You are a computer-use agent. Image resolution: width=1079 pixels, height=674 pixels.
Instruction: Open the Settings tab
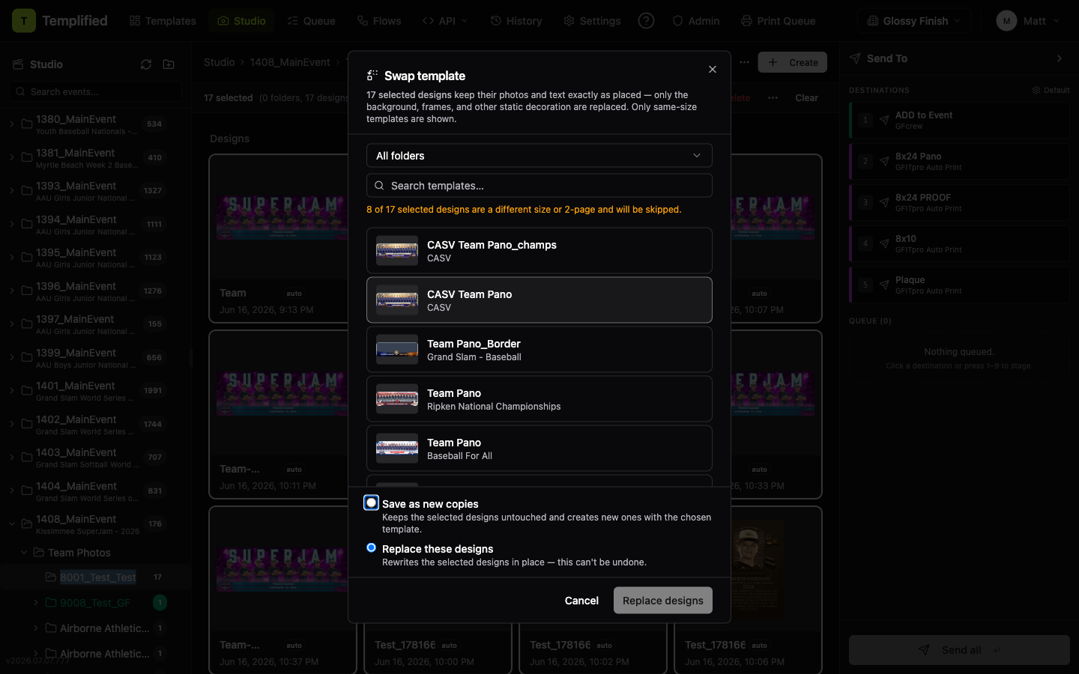click(x=592, y=21)
